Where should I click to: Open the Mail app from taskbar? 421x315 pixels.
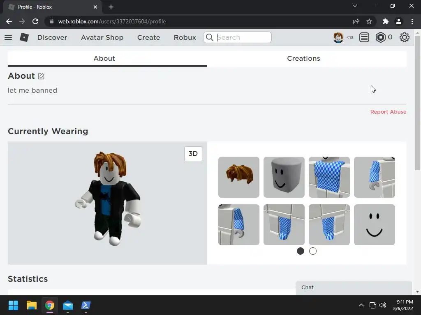[68, 305]
